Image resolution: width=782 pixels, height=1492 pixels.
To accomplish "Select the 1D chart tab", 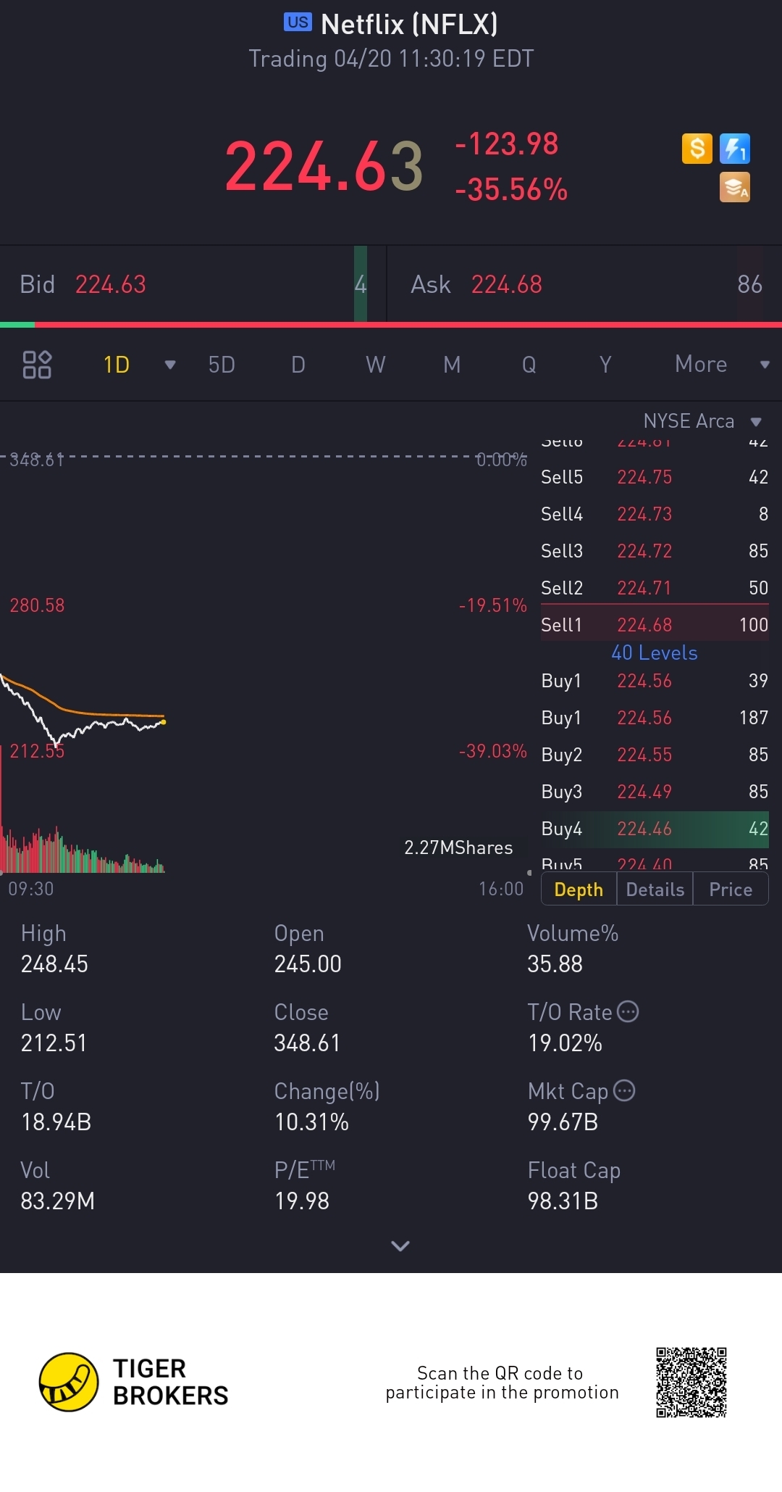I will pos(116,364).
